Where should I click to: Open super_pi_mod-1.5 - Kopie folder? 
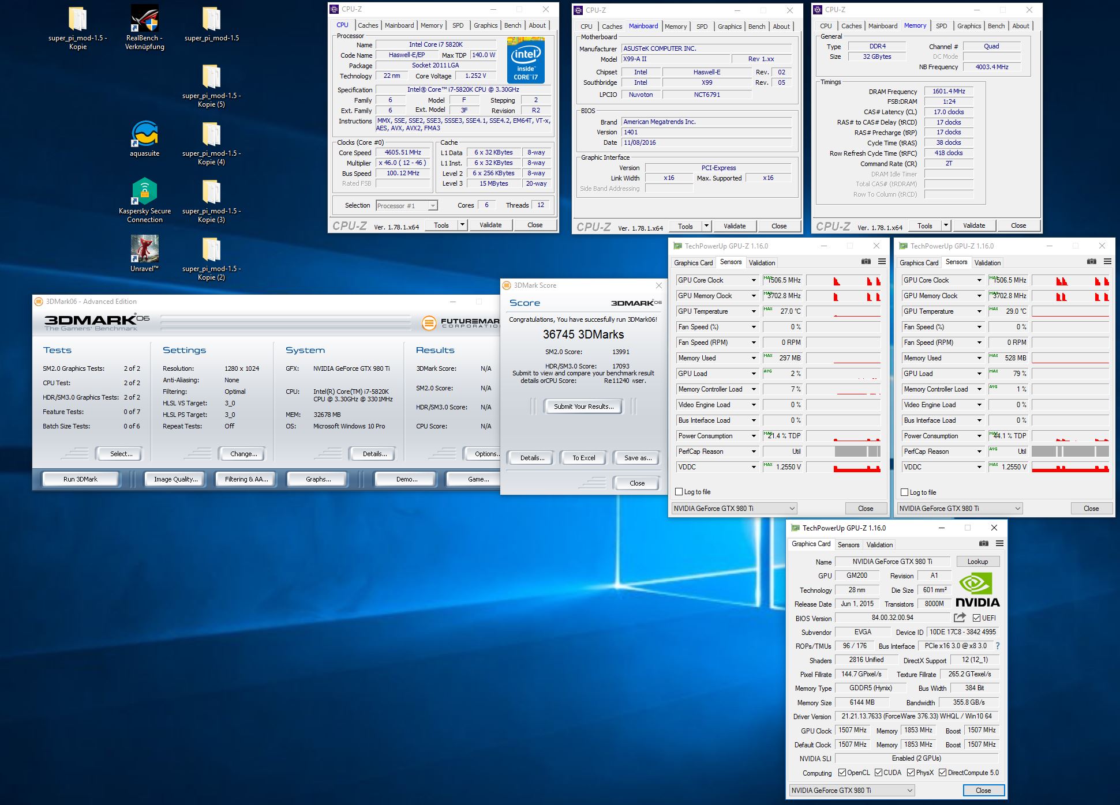pyautogui.click(x=77, y=27)
